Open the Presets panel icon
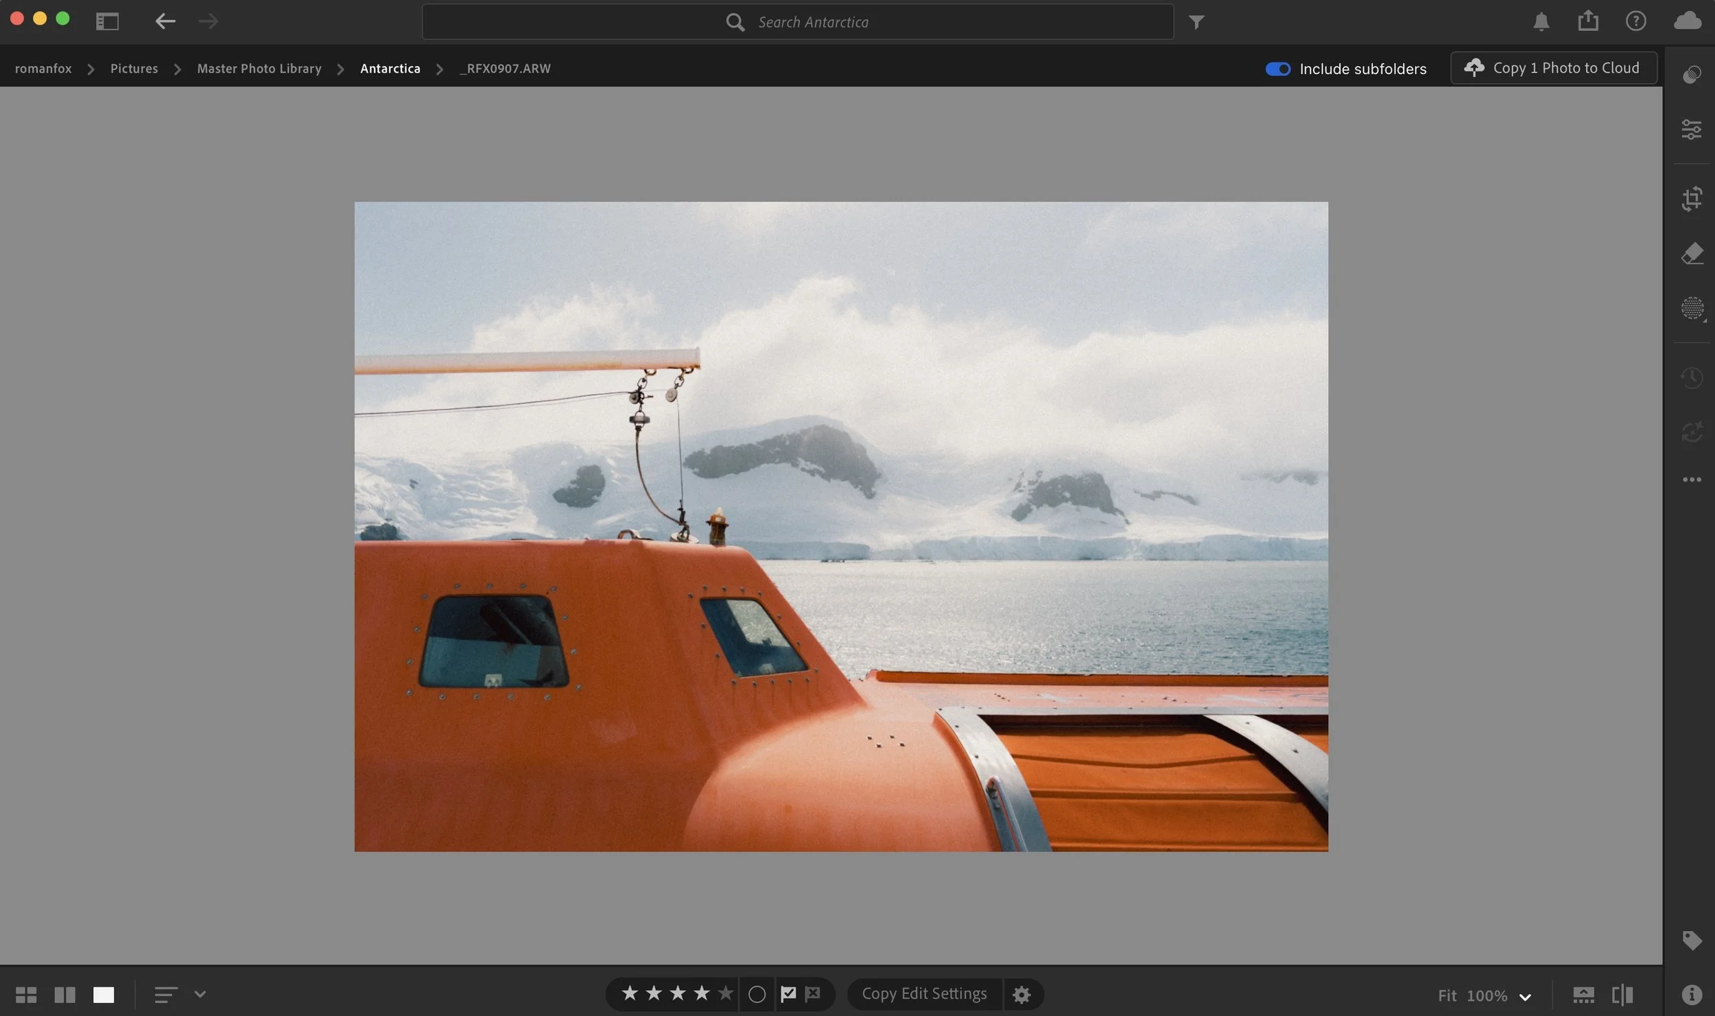 [1692, 74]
